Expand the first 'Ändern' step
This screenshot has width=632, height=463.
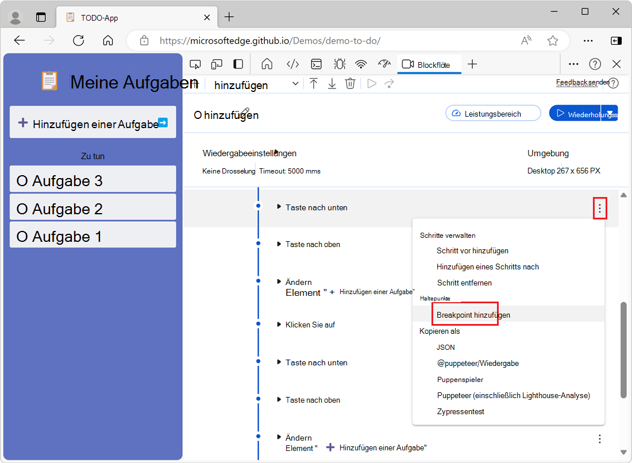coord(279,281)
